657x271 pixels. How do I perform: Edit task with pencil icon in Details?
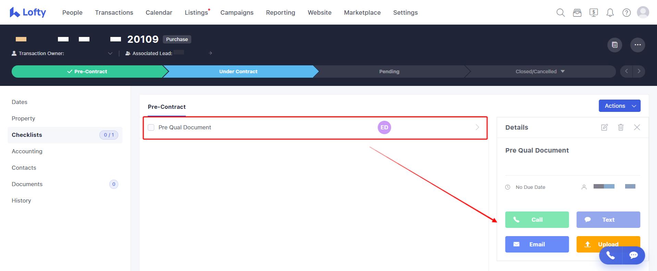tap(605, 127)
